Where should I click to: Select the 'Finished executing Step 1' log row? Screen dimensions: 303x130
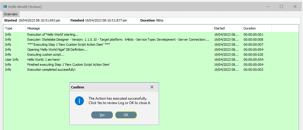151,65
